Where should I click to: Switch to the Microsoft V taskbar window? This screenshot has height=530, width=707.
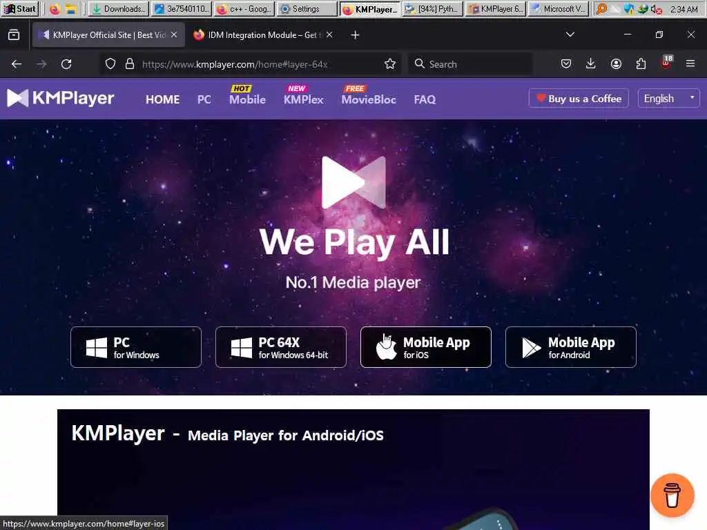pyautogui.click(x=558, y=8)
